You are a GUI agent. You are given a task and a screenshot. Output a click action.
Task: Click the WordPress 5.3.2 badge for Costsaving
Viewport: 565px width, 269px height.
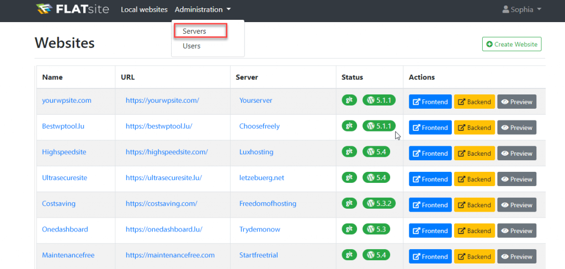[x=379, y=203]
